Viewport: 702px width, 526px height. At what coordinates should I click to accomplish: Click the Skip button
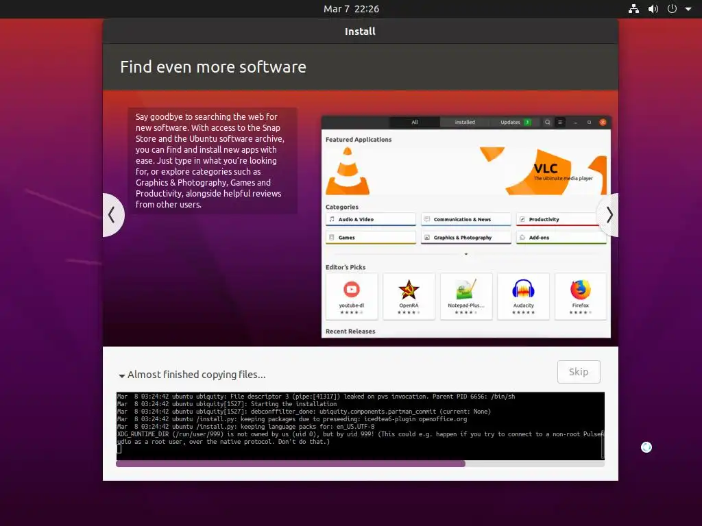(x=579, y=372)
